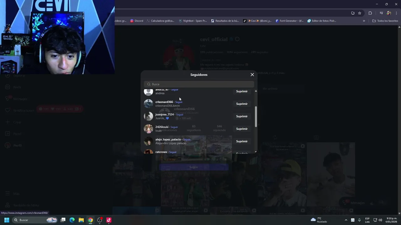Open Más menu in Instagram sidebar
401x225 pixels.
pos(13,194)
